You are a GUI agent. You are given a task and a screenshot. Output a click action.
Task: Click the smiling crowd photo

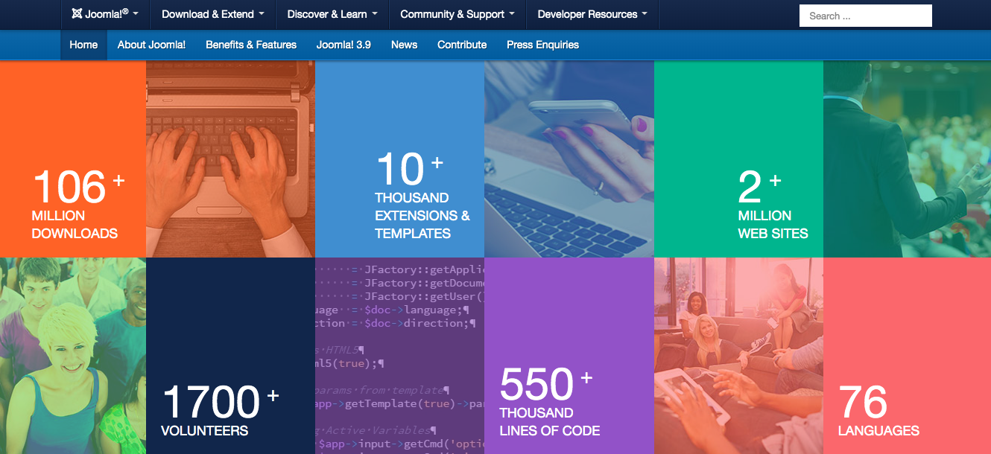pos(73,356)
